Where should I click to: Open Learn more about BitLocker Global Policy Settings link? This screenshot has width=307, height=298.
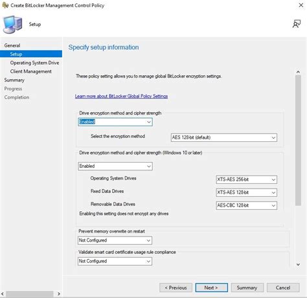click(121, 96)
